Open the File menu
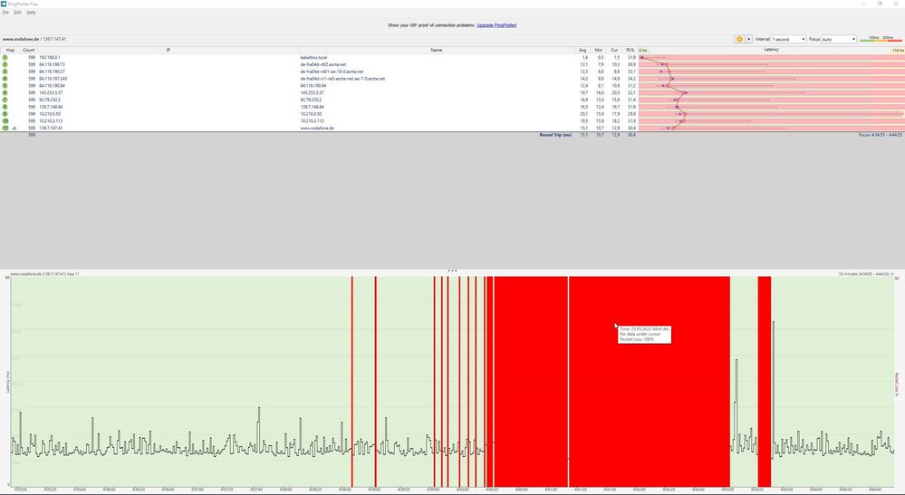 [x=5, y=12]
